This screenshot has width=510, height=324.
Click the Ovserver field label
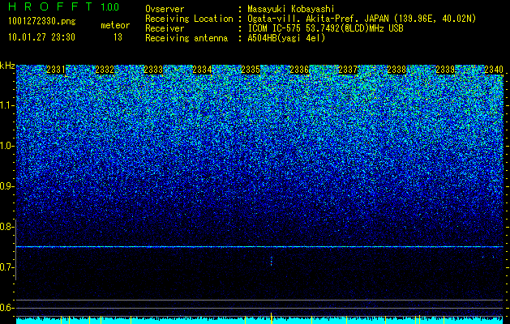[165, 9]
